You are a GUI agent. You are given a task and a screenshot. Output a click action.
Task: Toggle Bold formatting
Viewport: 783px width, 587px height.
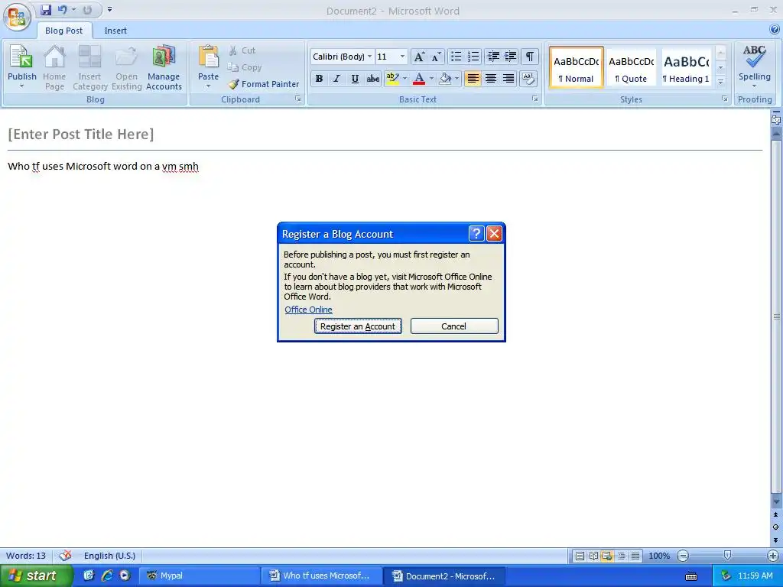point(319,79)
